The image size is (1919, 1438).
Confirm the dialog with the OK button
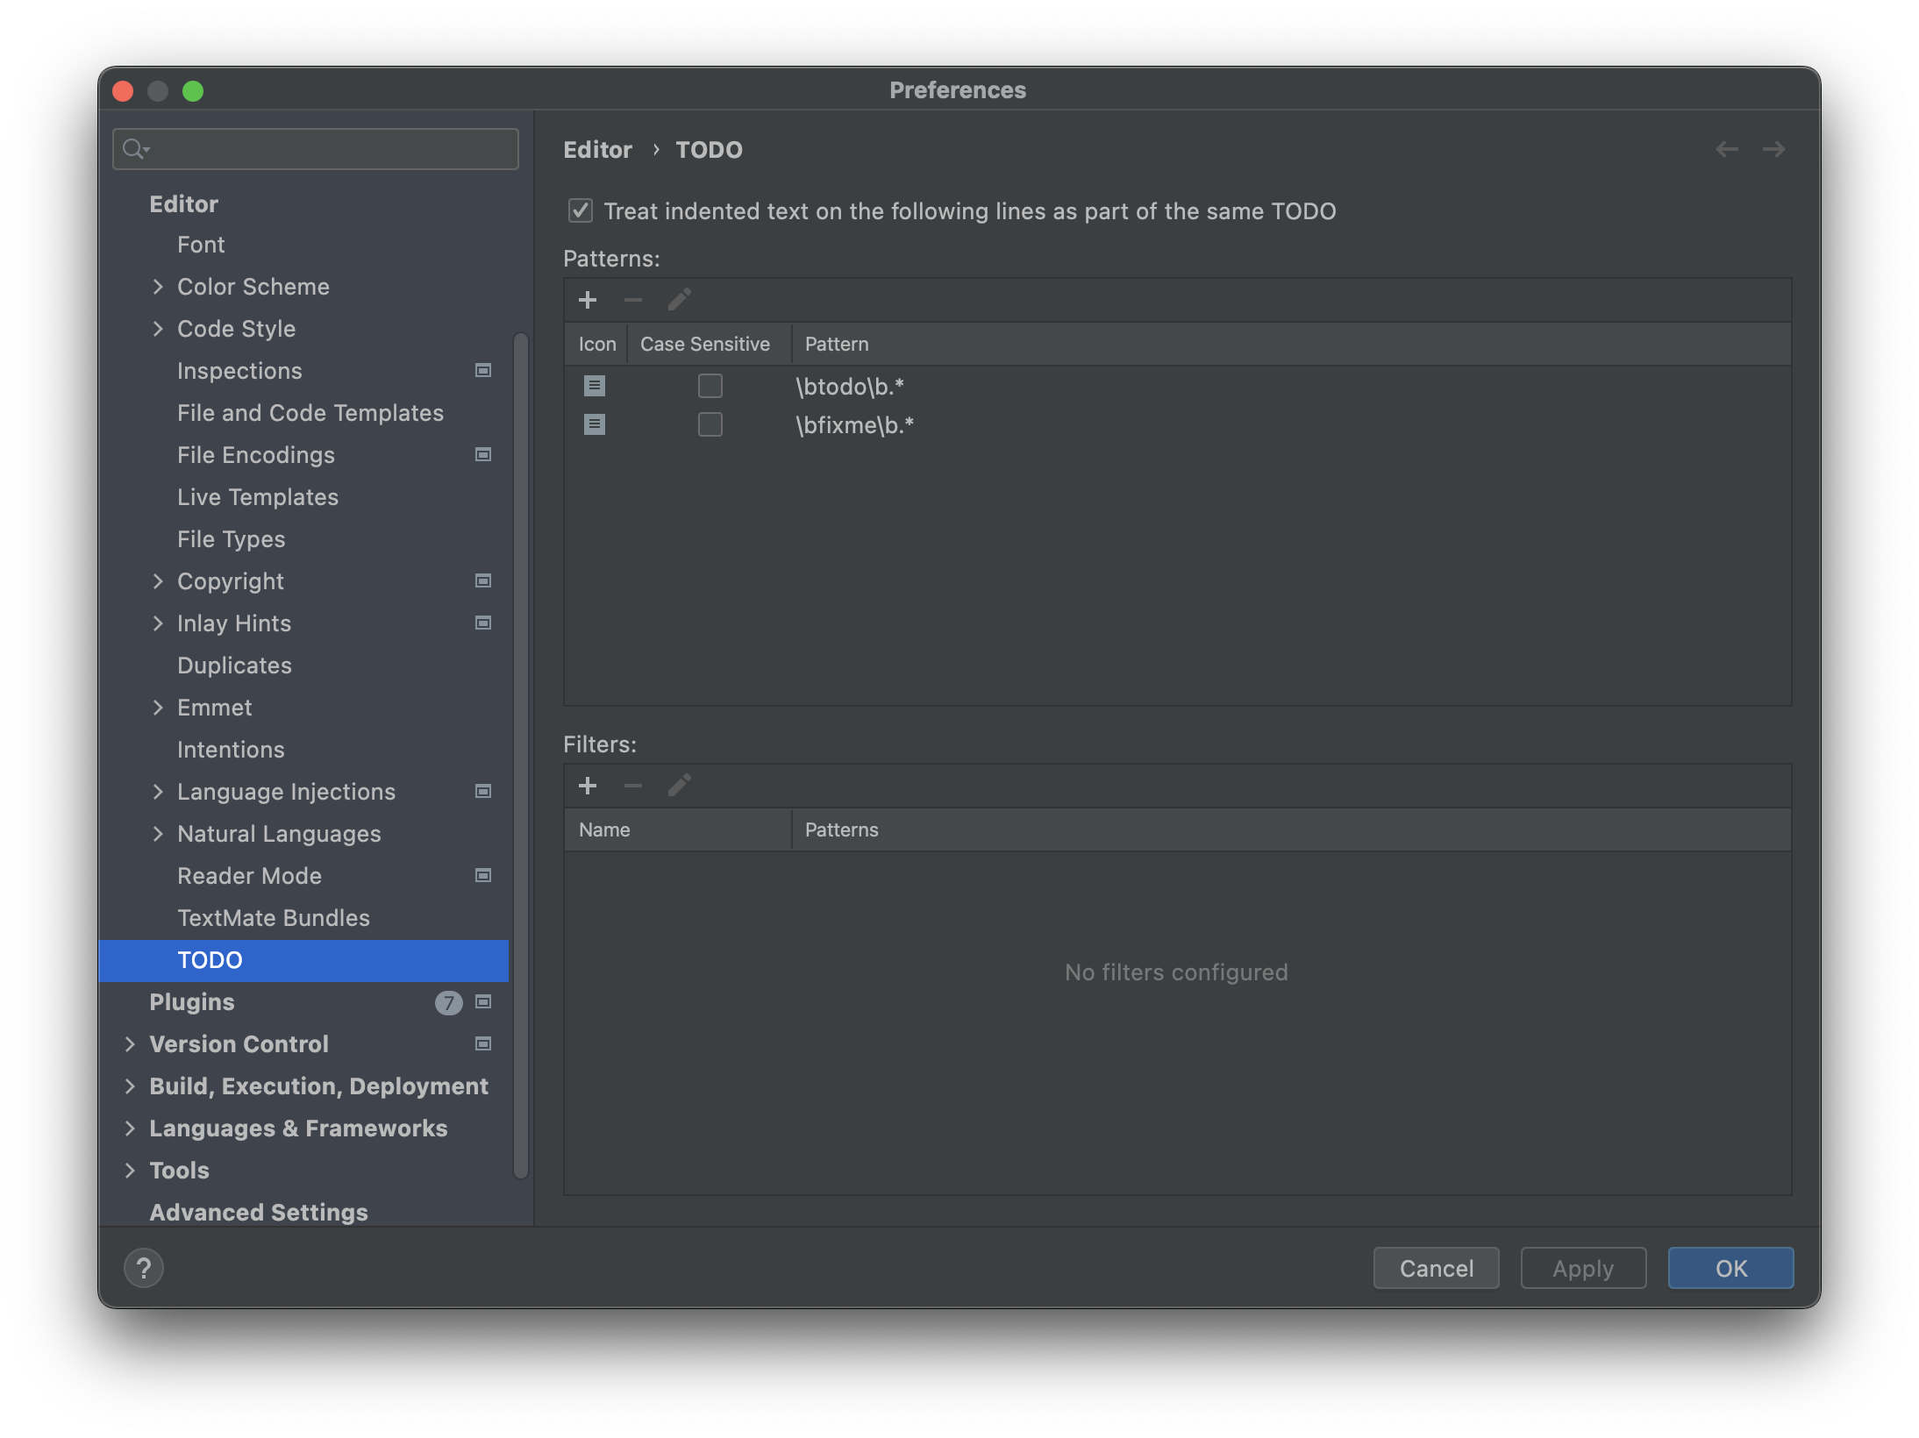(x=1730, y=1268)
